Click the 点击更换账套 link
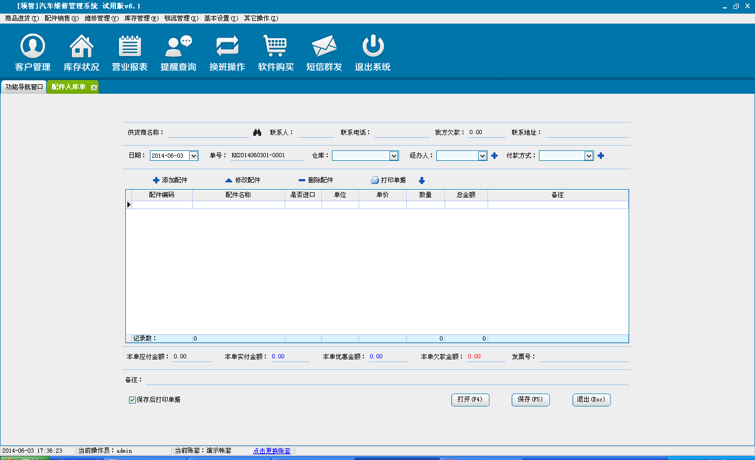 click(x=272, y=451)
